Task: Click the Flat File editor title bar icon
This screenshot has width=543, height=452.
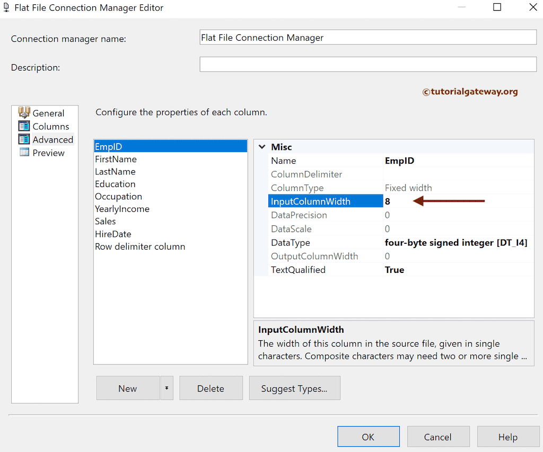Action: coord(7,7)
